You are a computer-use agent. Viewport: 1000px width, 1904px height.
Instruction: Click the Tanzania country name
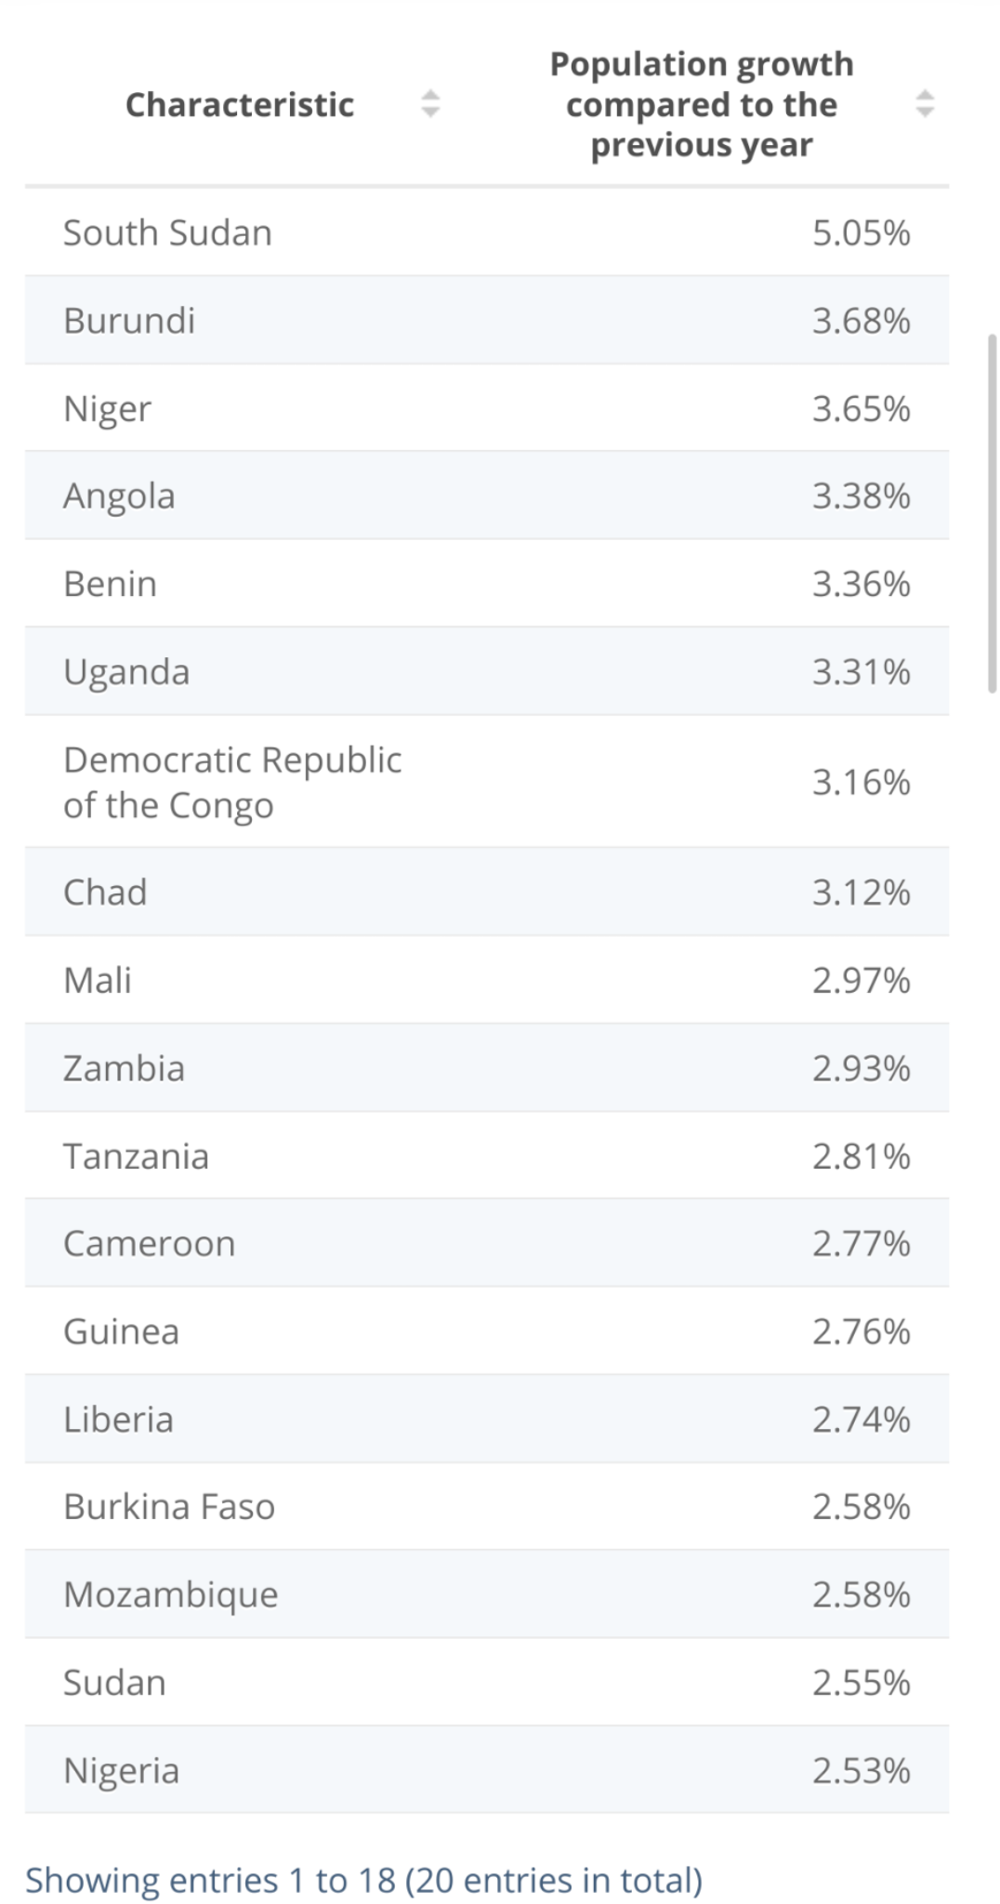point(136,1157)
